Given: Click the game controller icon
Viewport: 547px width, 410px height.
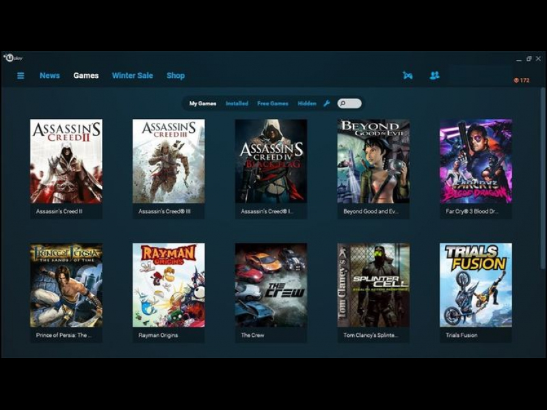Looking at the screenshot, I should (408, 76).
